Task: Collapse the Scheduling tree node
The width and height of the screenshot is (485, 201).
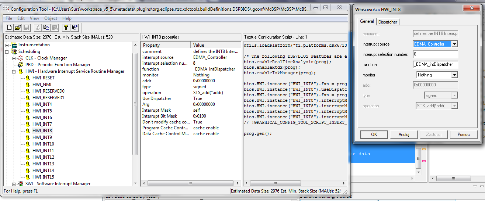Action: pyautogui.click(x=7, y=51)
